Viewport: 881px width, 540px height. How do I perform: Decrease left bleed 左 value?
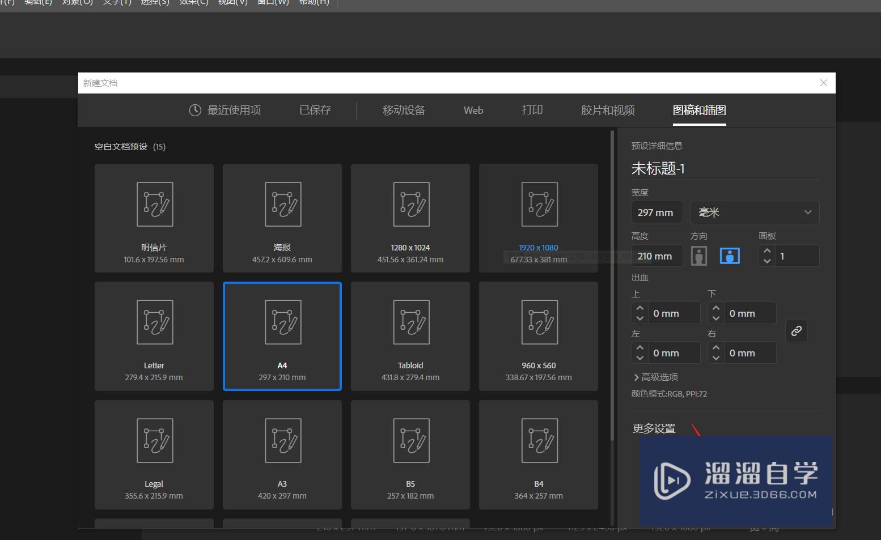(x=640, y=358)
